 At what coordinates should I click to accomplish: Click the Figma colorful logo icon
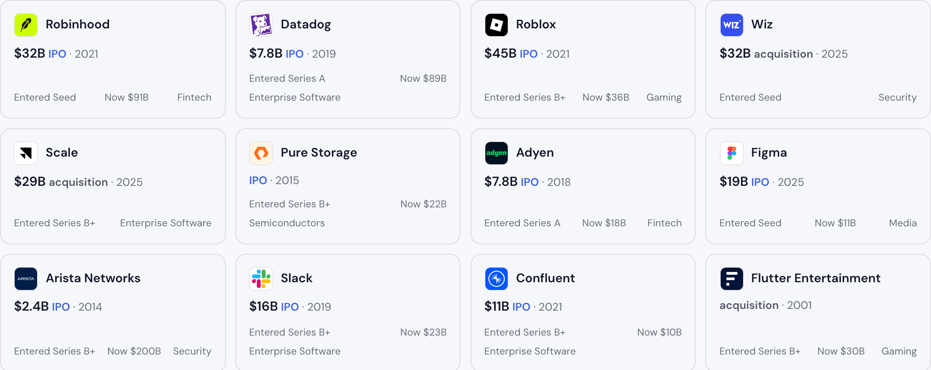[732, 153]
